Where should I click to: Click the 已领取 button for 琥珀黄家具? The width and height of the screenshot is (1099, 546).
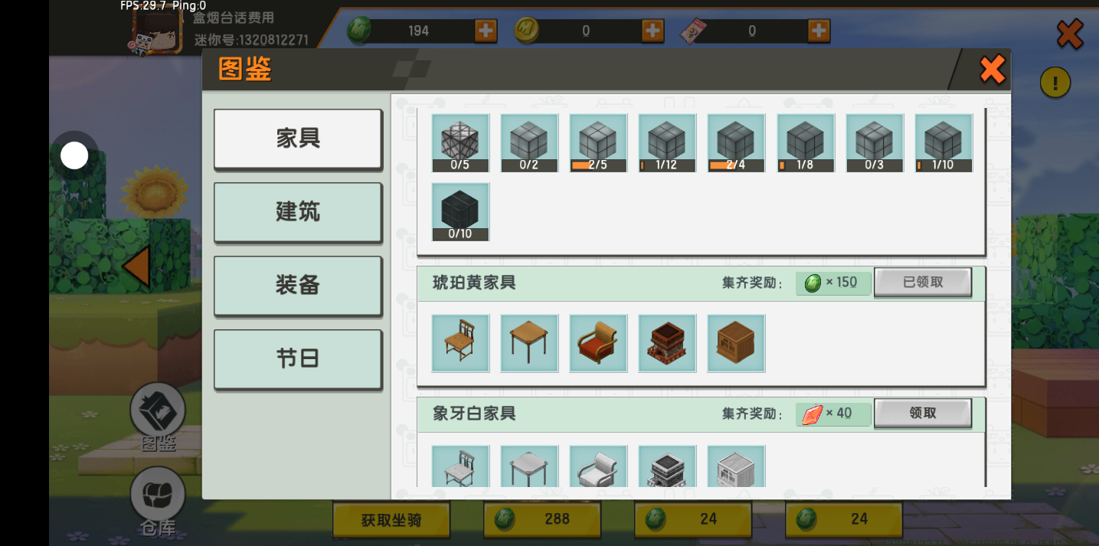(923, 283)
